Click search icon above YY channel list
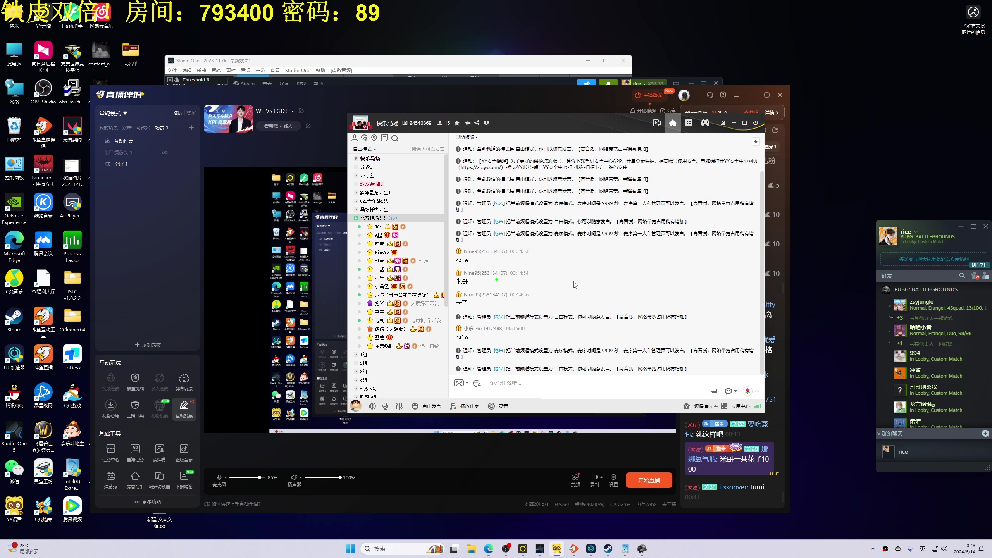Image resolution: width=992 pixels, height=558 pixels. click(395, 138)
